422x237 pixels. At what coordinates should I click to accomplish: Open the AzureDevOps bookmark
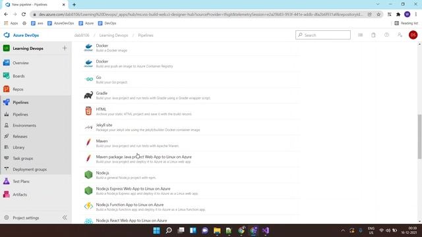point(61,24)
